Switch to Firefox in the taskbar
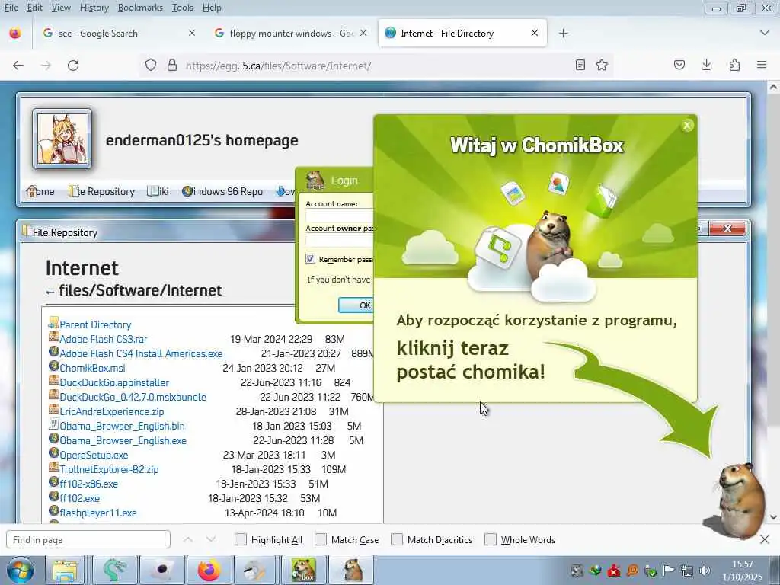The width and height of the screenshot is (780, 585). tap(209, 570)
